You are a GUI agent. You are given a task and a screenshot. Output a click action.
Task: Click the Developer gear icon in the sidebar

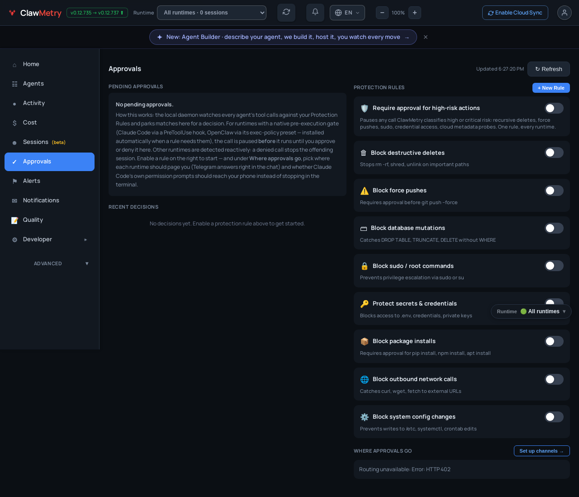click(14, 239)
